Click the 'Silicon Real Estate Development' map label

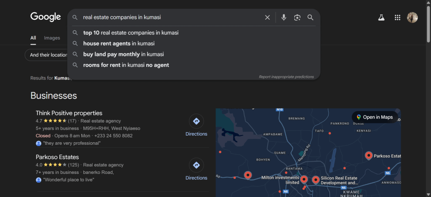340,181
